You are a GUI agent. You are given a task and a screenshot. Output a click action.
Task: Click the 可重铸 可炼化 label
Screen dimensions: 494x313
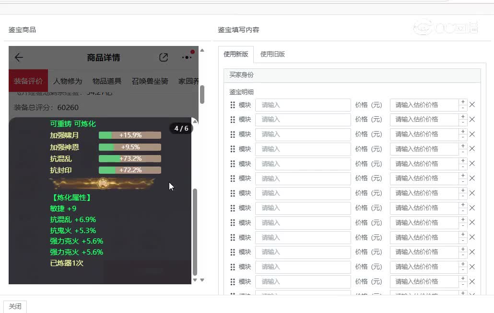tap(73, 124)
